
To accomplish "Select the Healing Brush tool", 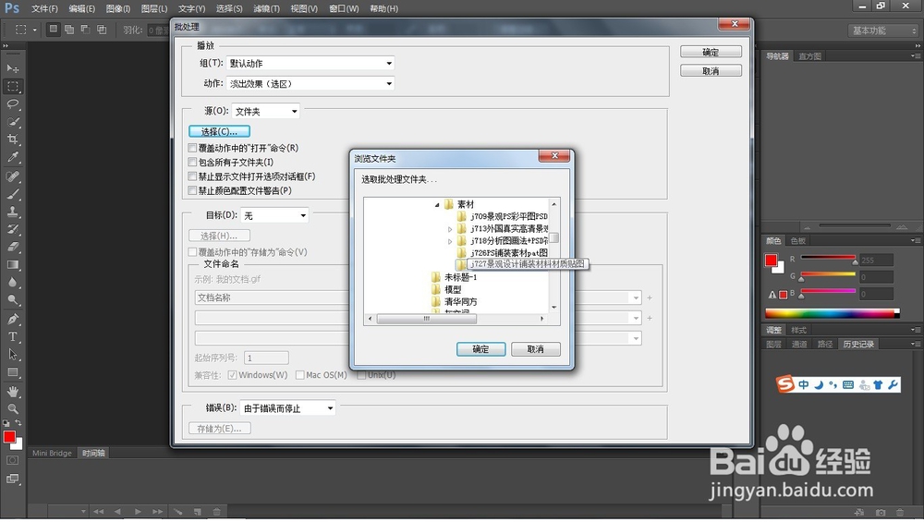I will coord(12,176).
